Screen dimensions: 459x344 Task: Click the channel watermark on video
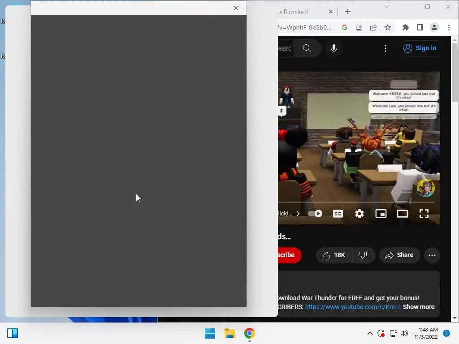426,188
